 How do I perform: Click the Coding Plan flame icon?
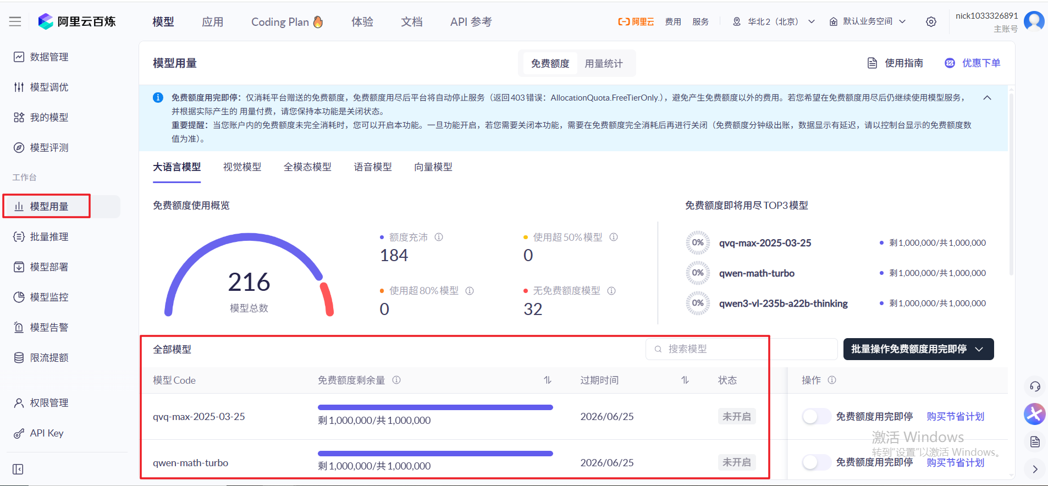[318, 22]
